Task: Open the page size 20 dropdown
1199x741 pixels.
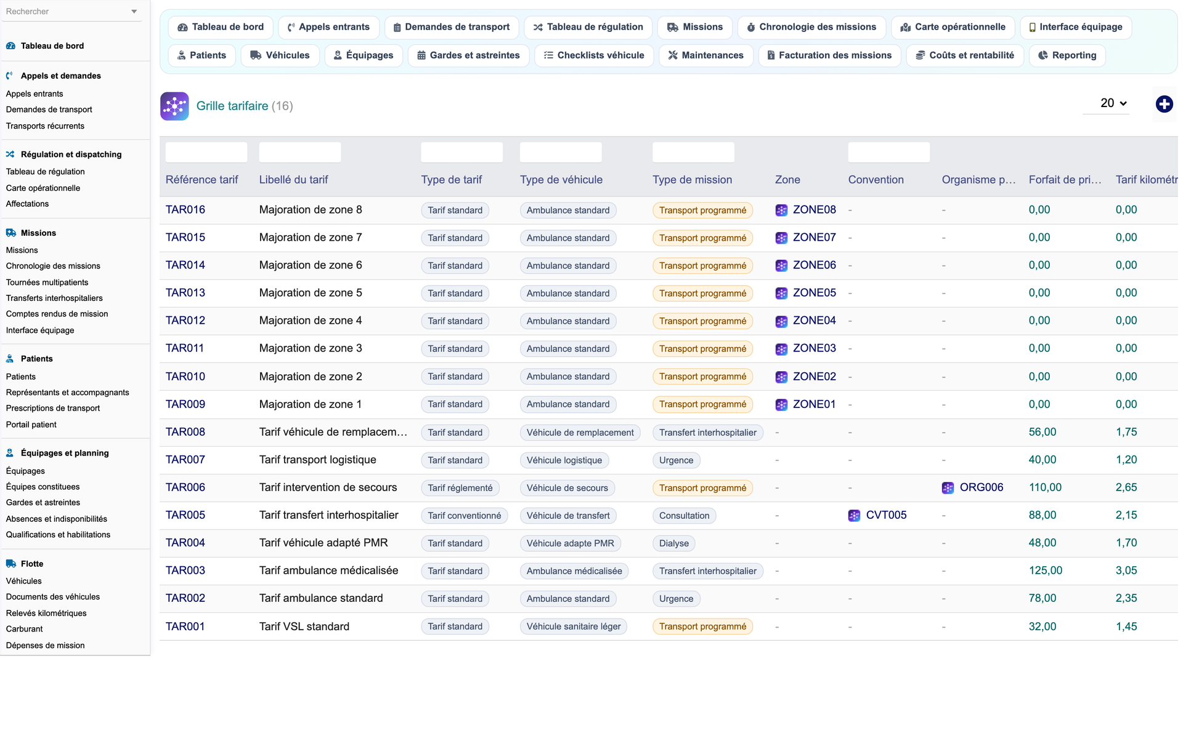Action: (x=1113, y=103)
